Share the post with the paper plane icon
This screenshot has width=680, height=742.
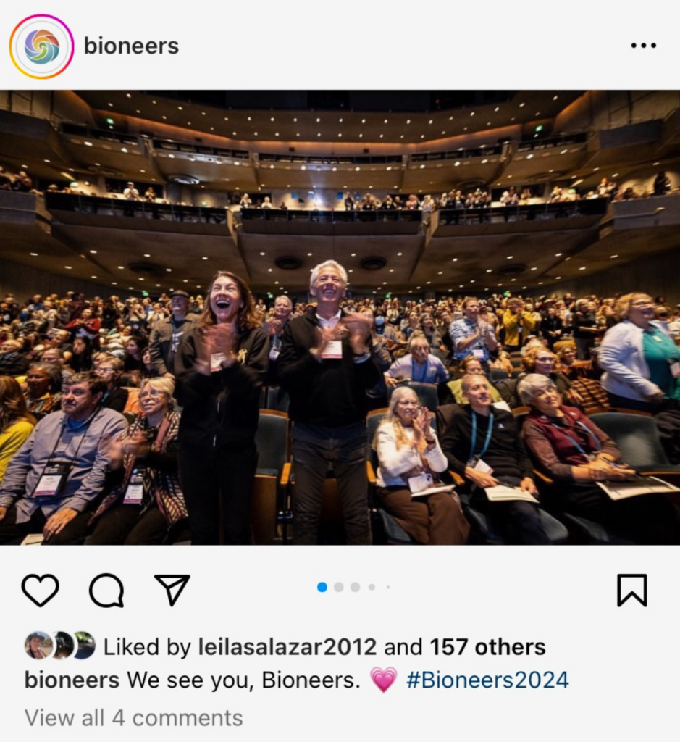pos(172,590)
